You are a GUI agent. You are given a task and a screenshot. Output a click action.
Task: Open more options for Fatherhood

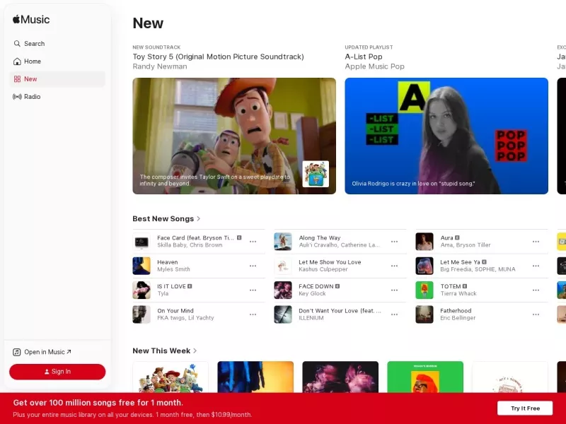(x=536, y=314)
